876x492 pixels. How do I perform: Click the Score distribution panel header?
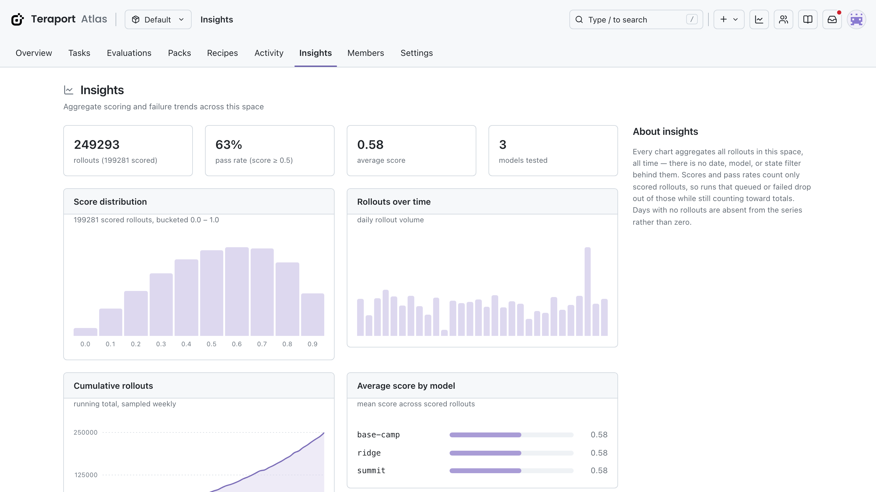coord(199,202)
